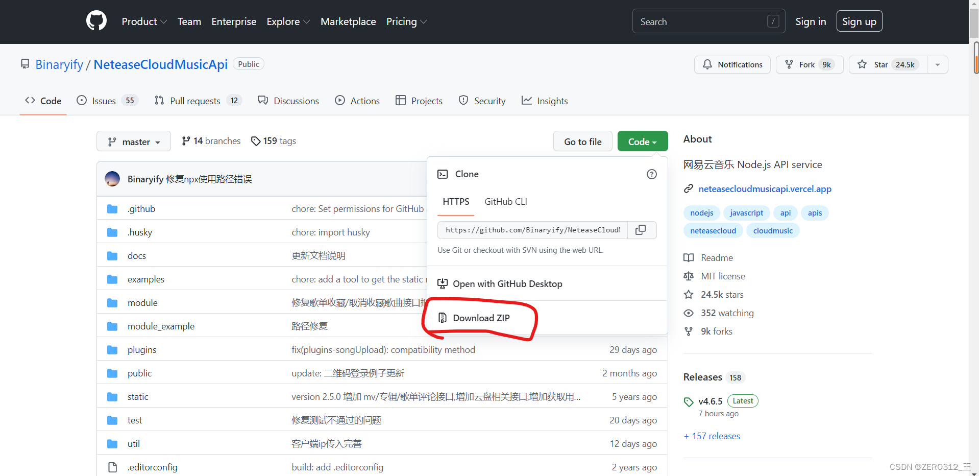Open the cloudmusic topic tag
This screenshot has width=979, height=476.
tap(773, 231)
